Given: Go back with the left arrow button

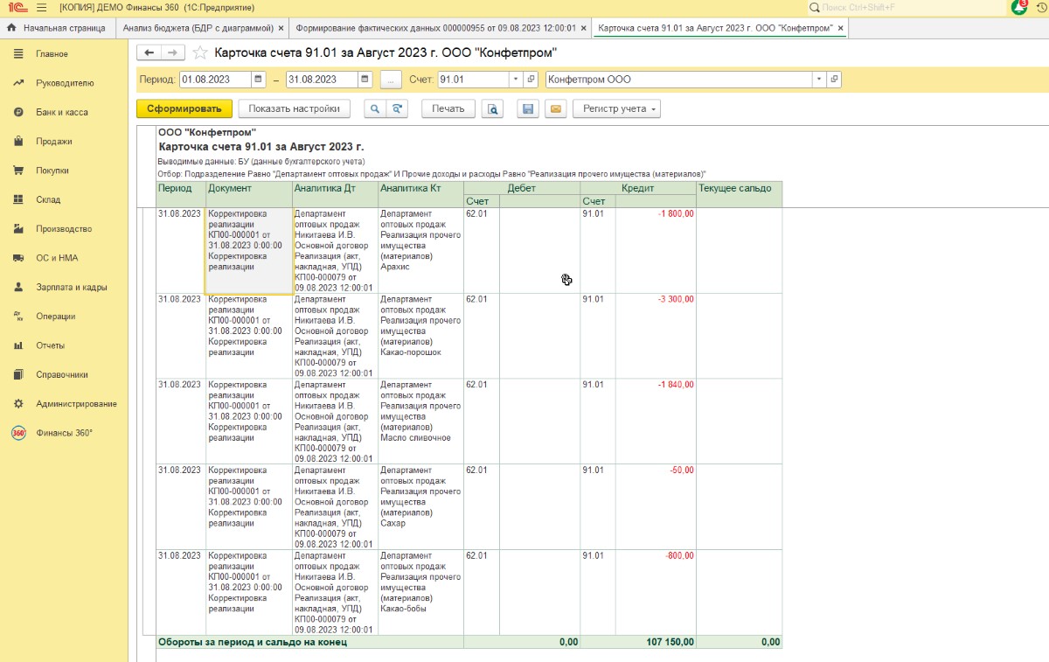Looking at the screenshot, I should coord(149,52).
